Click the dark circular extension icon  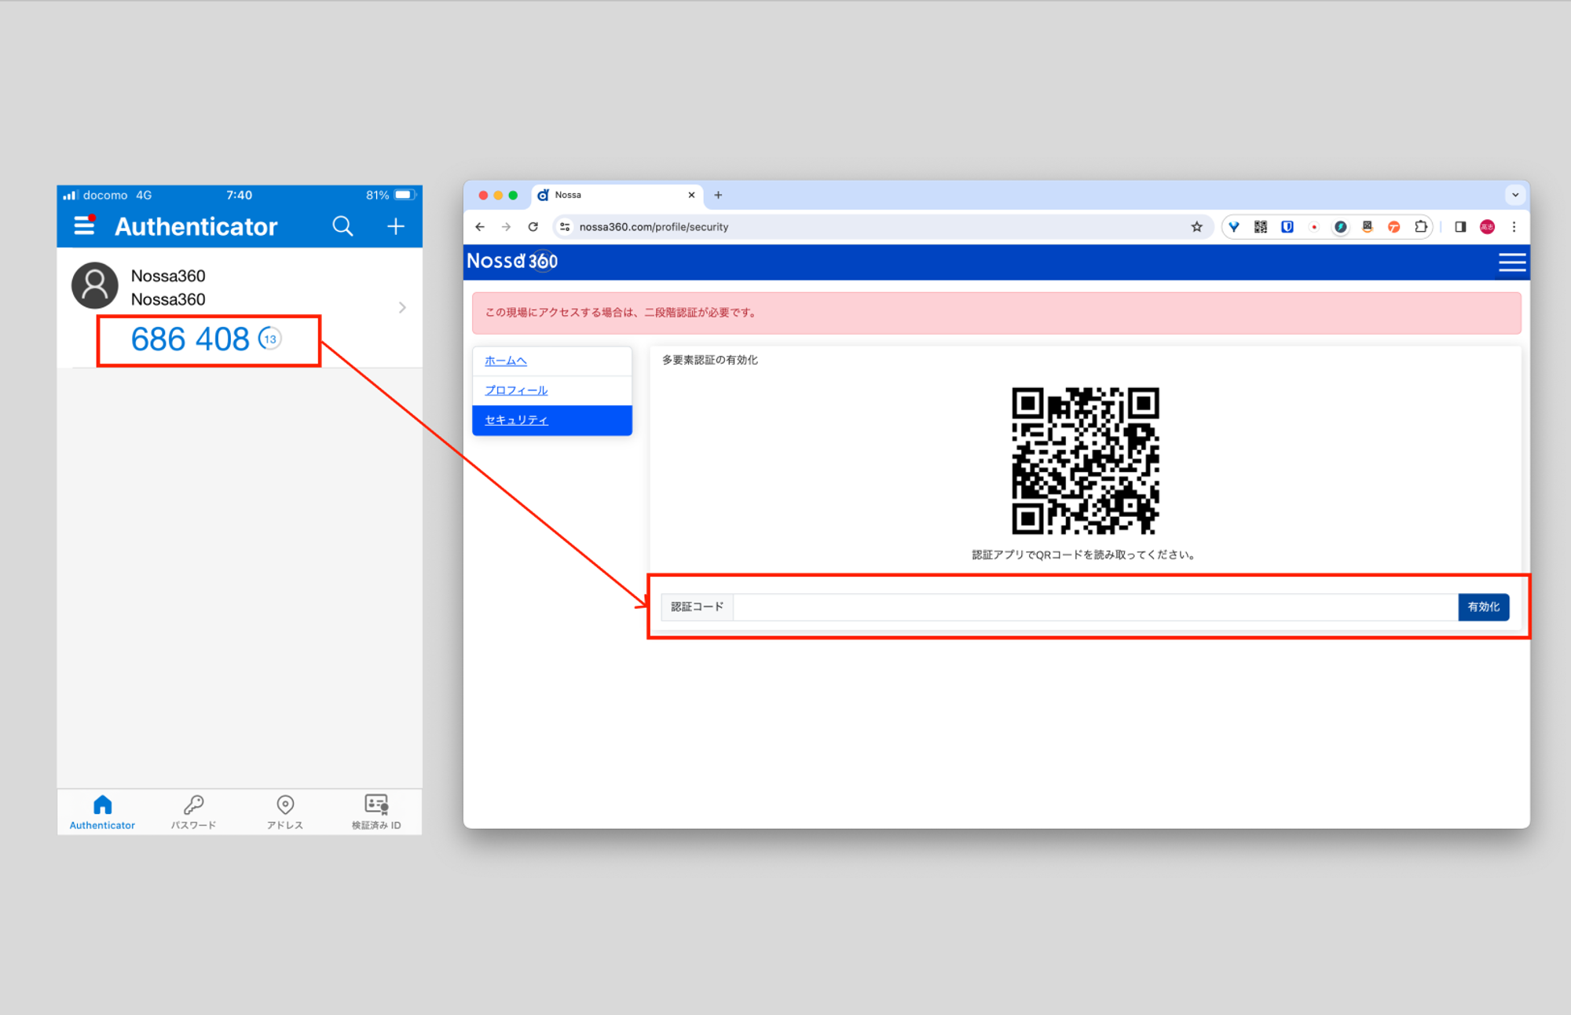pyautogui.click(x=1341, y=227)
